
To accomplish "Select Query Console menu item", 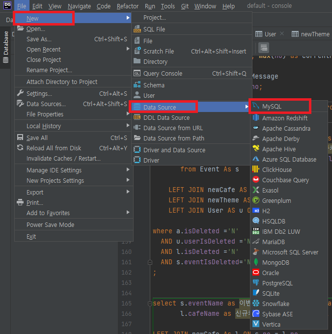I will coord(191,74).
